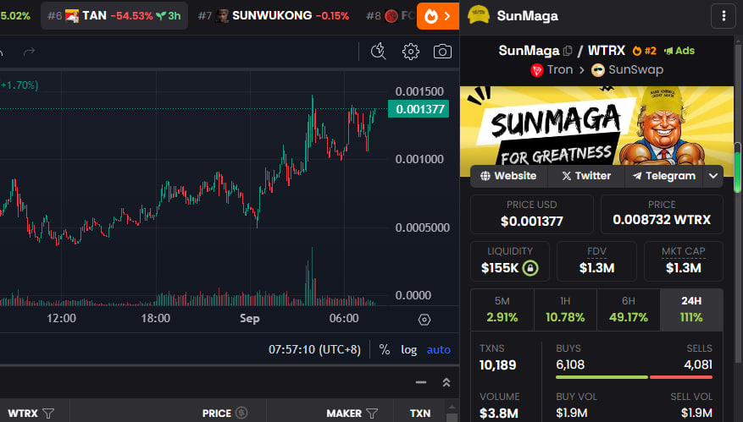Click the SunSwap DEX icon
743x422 pixels.
pyautogui.click(x=598, y=70)
